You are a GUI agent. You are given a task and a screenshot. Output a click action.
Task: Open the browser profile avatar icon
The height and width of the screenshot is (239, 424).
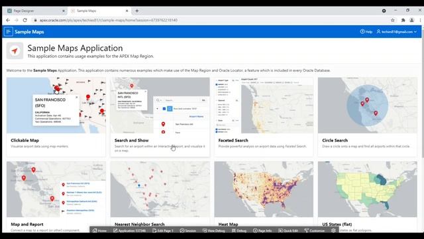pos(411,20)
